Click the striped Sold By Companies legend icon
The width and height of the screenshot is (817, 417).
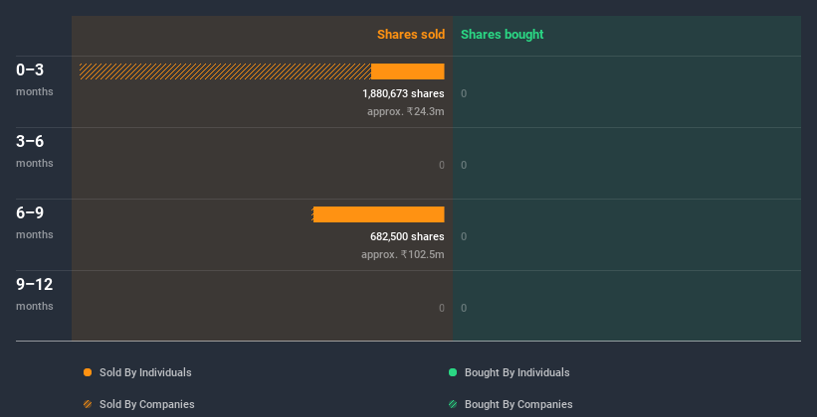[88, 404]
